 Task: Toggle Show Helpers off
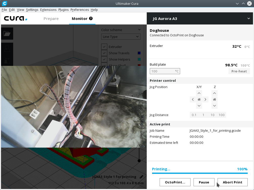tap(104, 59)
